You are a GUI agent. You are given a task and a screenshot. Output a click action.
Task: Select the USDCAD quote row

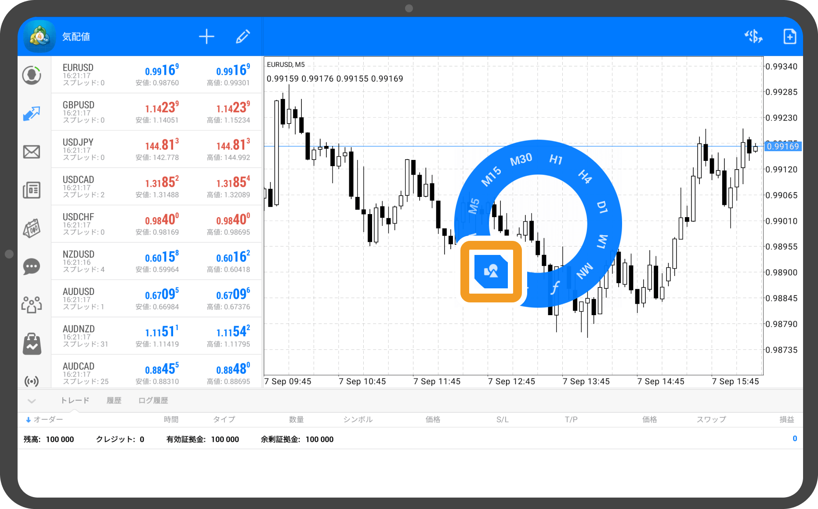pyautogui.click(x=156, y=187)
